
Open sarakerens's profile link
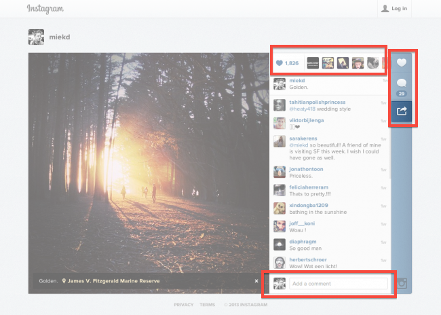(303, 138)
